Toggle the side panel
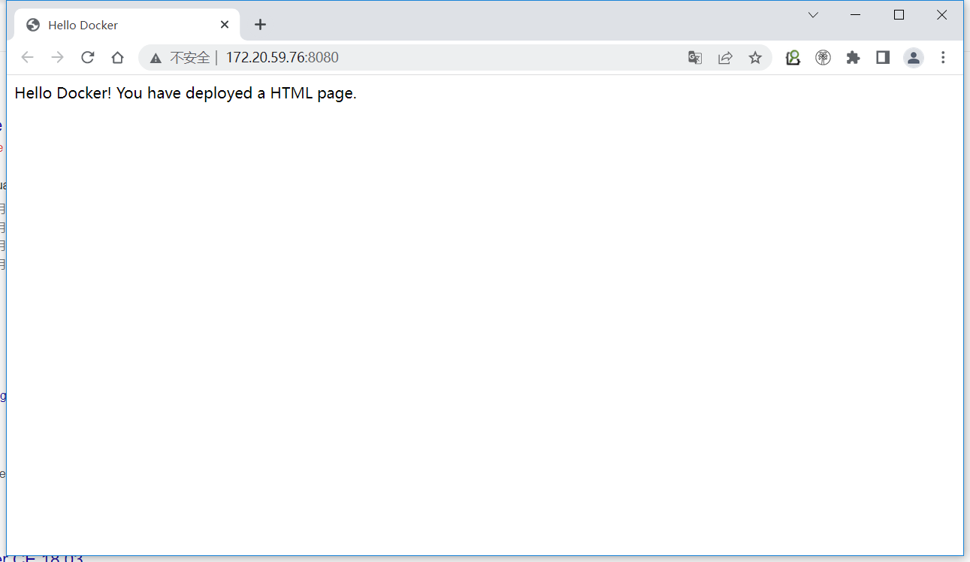Screen dimensions: 970x562 (x=883, y=58)
